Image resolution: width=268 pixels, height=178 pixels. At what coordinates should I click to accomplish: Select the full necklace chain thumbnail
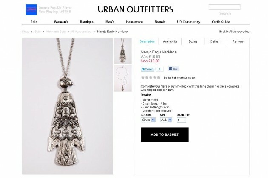click(123, 79)
